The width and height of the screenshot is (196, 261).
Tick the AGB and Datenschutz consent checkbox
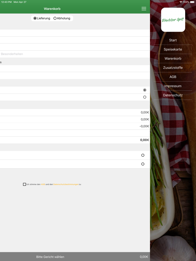(x=24, y=184)
